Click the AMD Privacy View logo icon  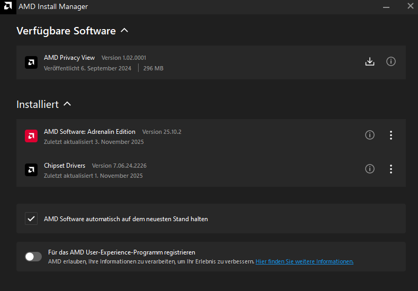click(x=31, y=62)
